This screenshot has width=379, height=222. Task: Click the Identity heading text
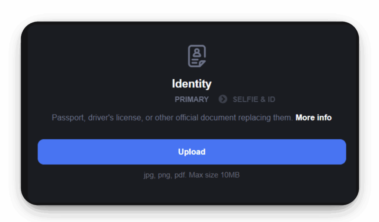tap(192, 84)
